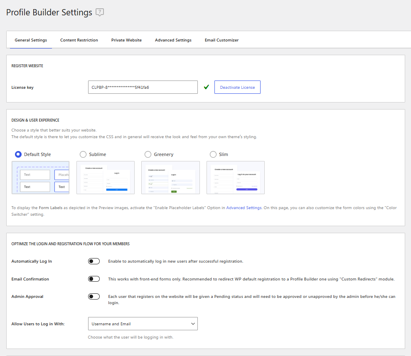Turn on Email Confirmation switch
This screenshot has width=411, height=356.
click(94, 279)
